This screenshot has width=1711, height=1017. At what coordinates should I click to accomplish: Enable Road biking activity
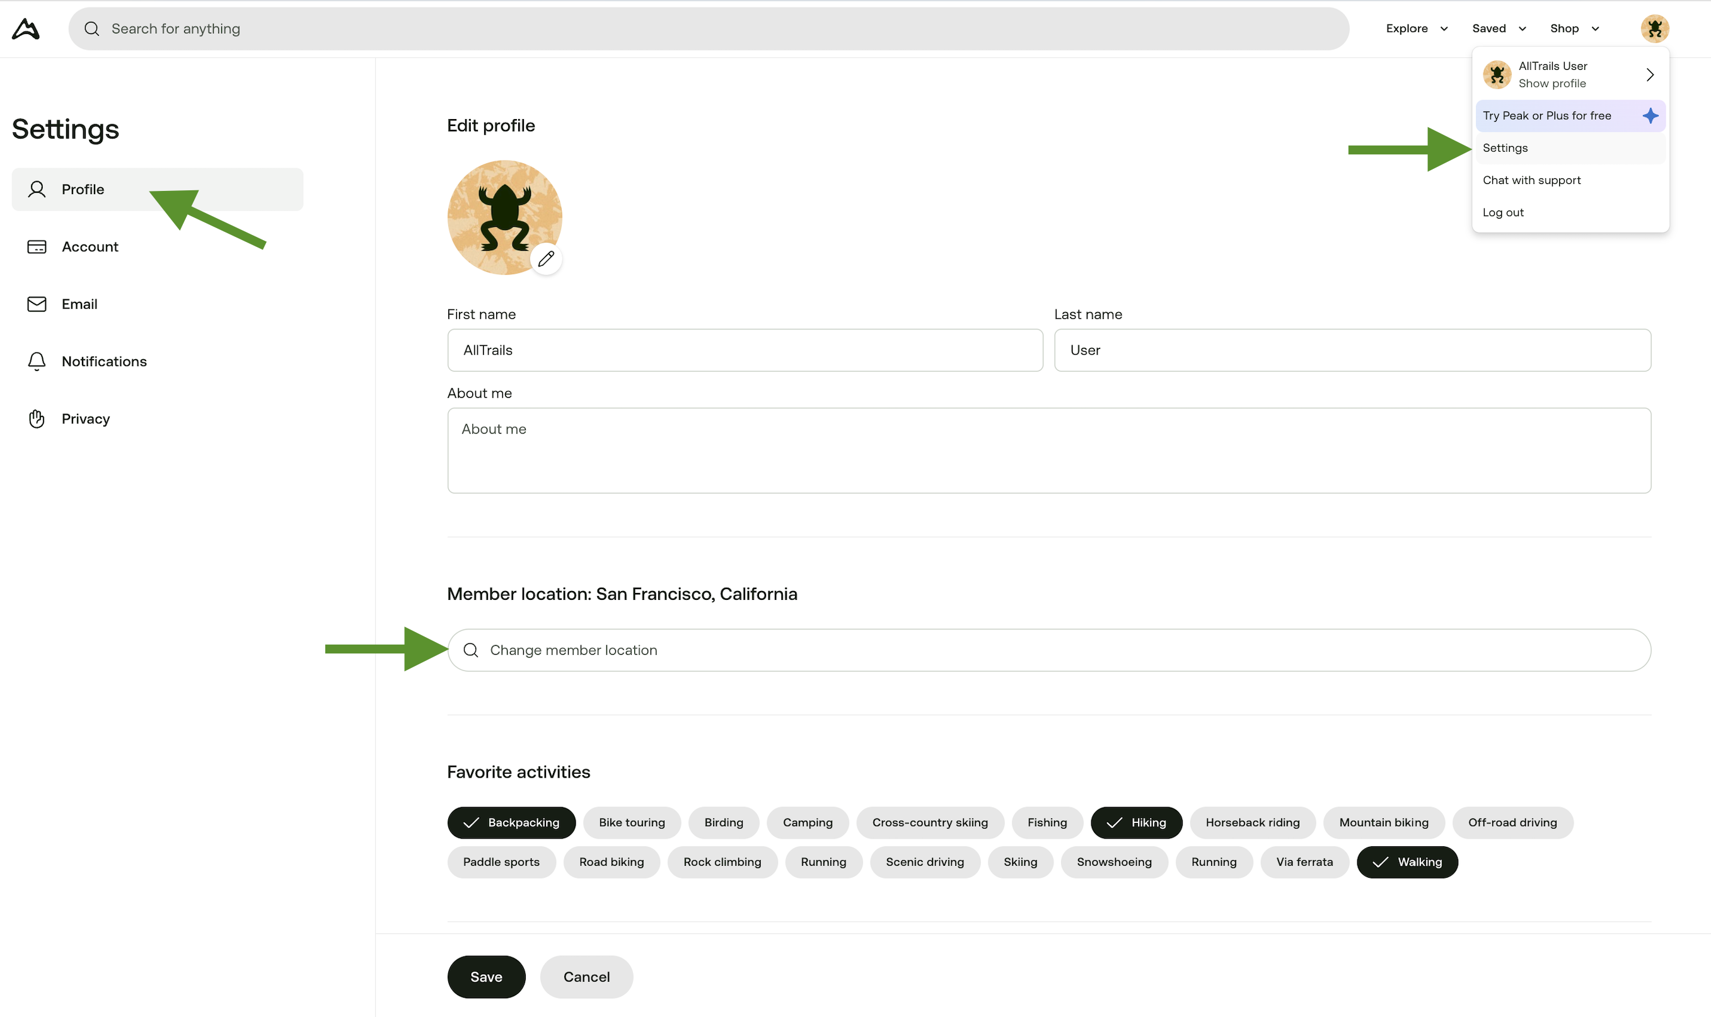click(x=612, y=862)
